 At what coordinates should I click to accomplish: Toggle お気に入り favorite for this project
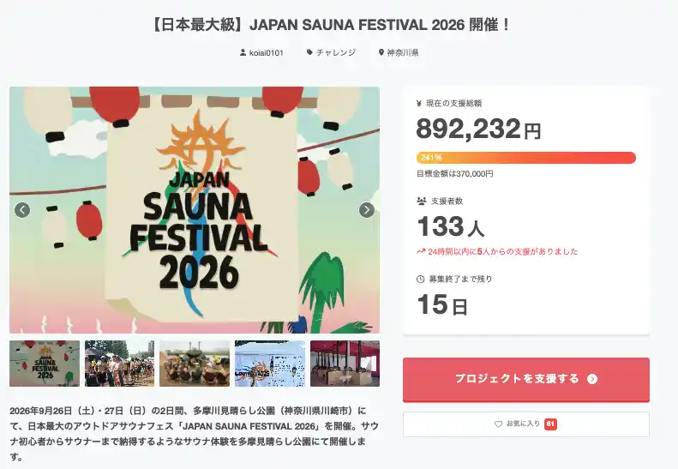pos(525,424)
